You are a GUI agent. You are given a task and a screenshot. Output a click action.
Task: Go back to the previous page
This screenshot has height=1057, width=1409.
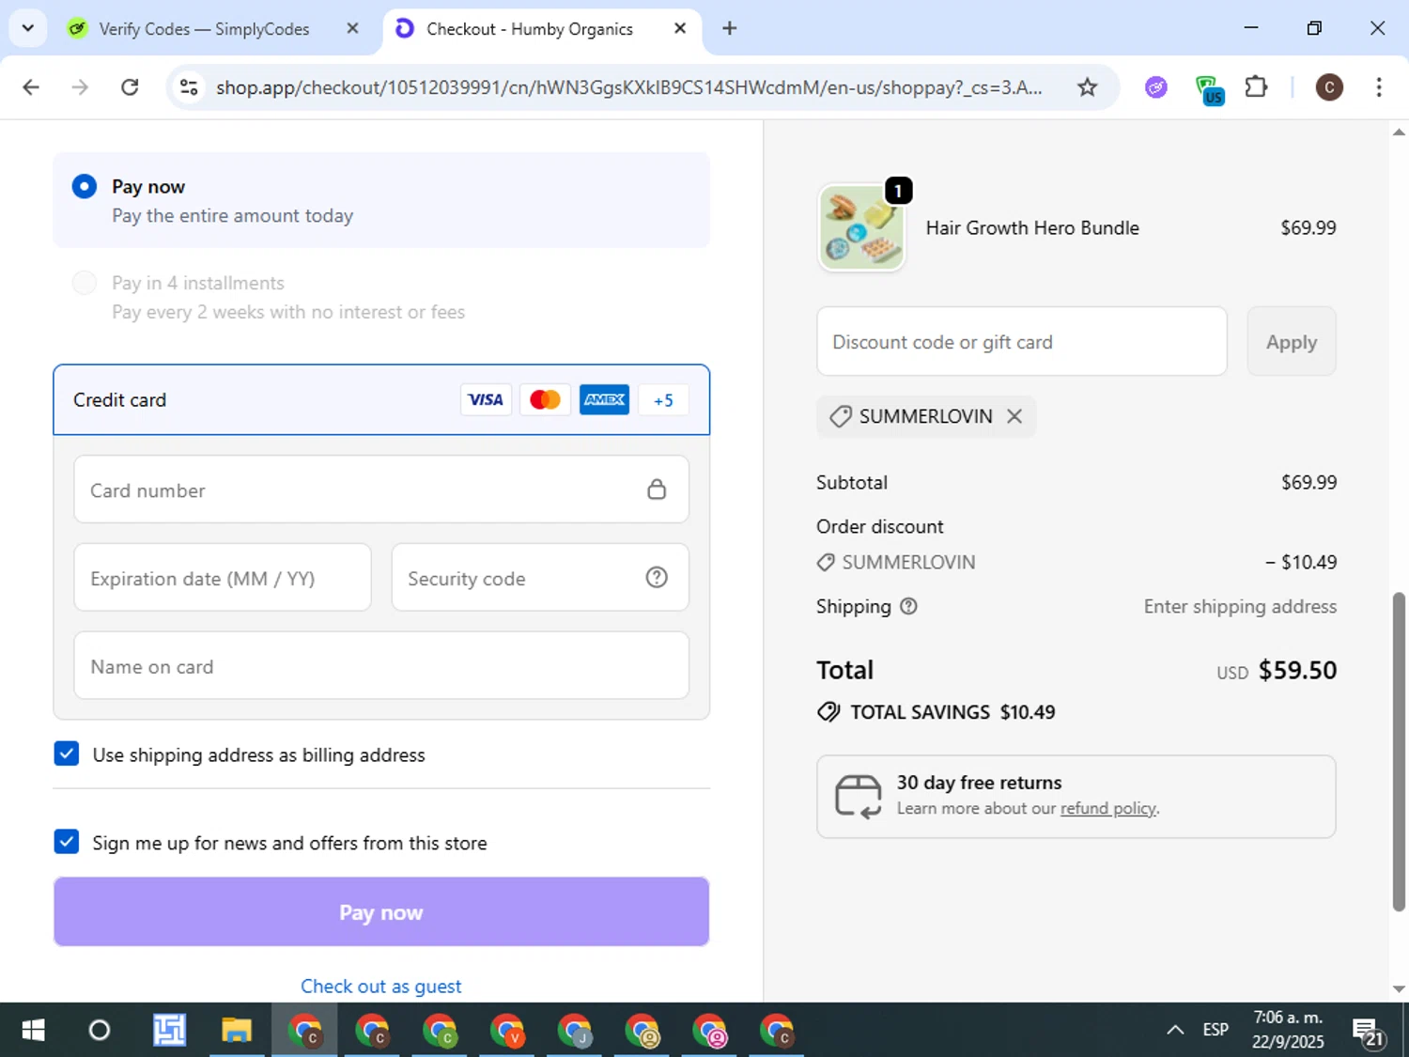point(31,87)
